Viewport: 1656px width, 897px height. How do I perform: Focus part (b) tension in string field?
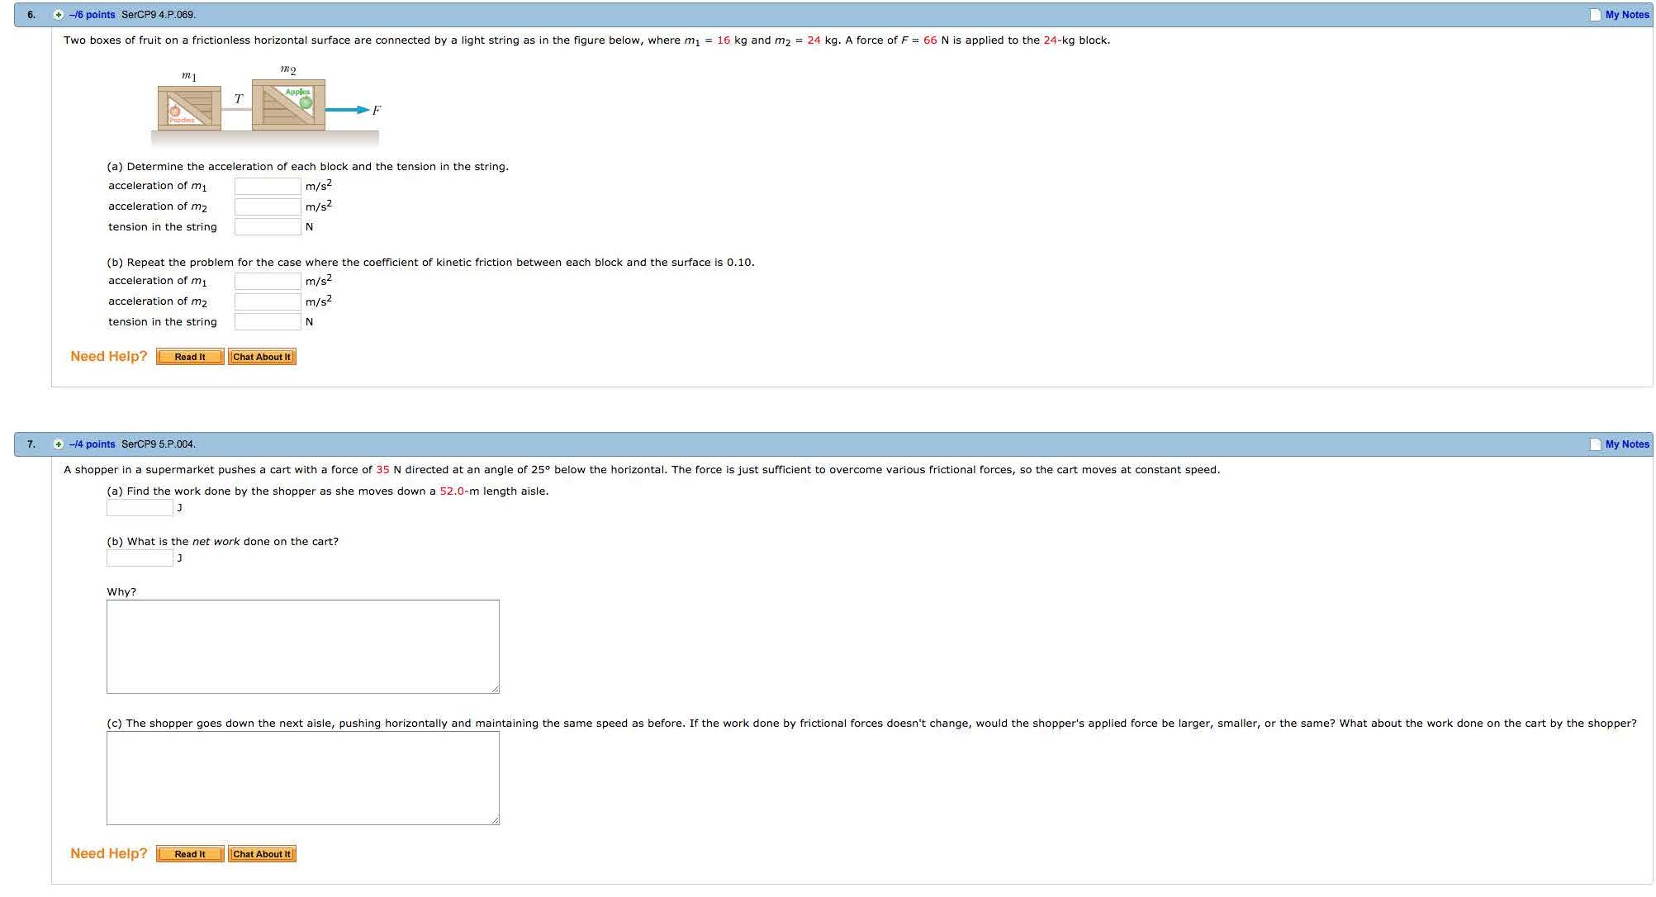click(268, 322)
